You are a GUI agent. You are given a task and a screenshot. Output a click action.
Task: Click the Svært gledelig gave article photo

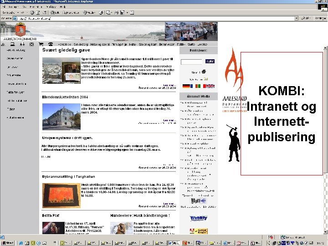point(61,71)
